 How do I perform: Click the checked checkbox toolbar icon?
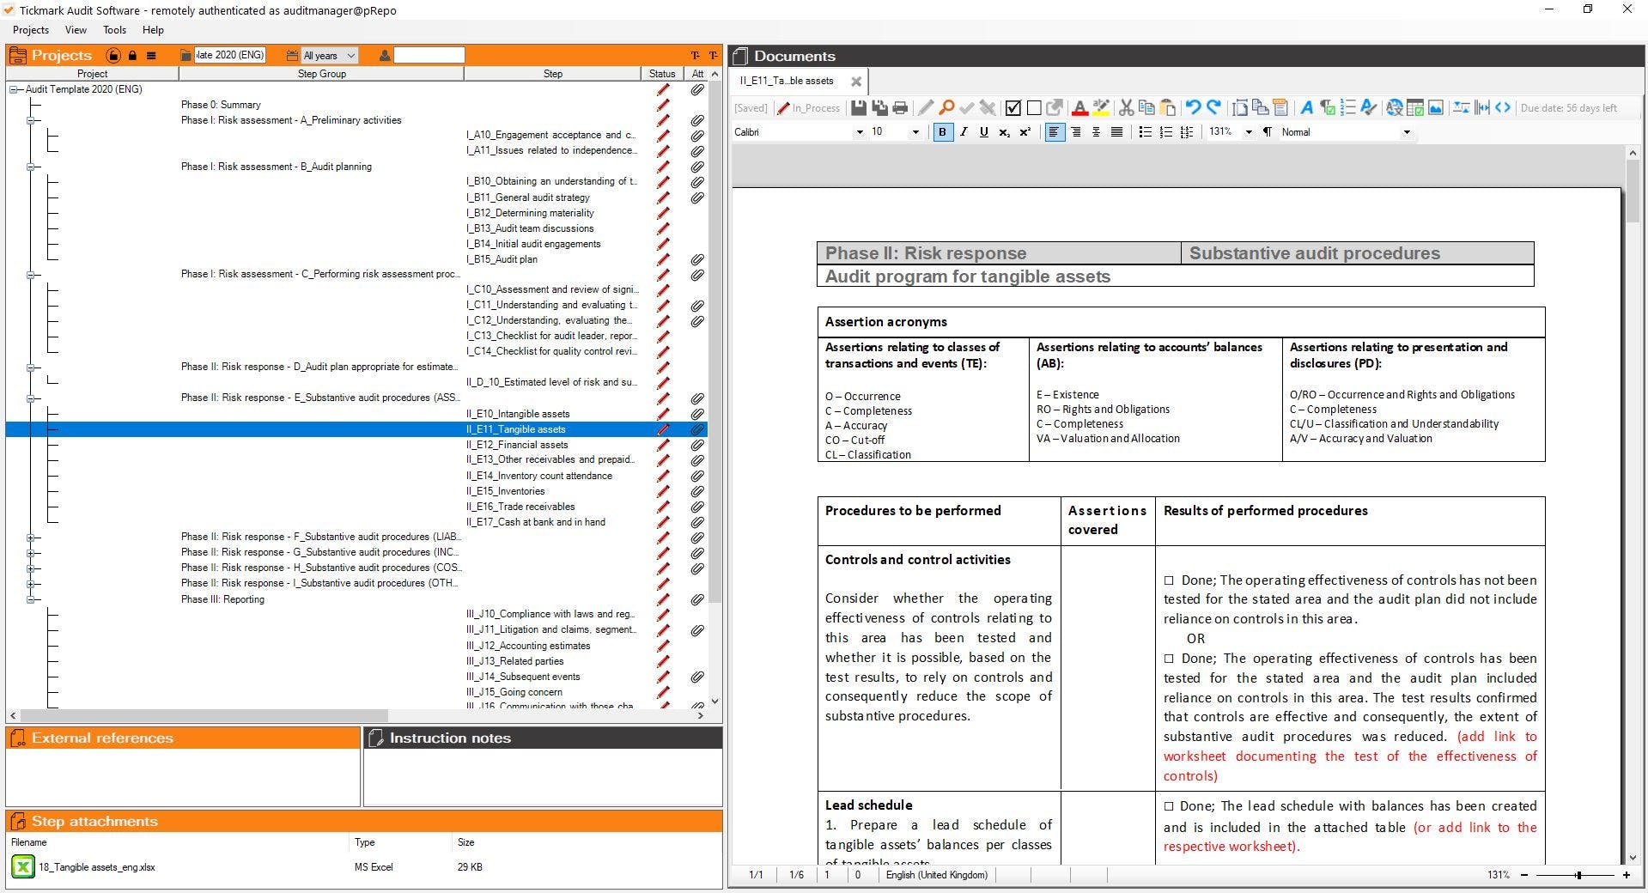coord(1013,108)
